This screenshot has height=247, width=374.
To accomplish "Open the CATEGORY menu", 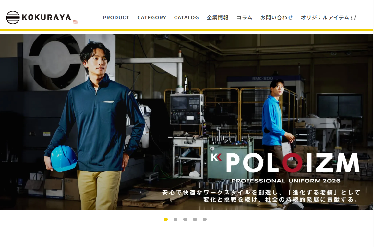I will click(152, 18).
